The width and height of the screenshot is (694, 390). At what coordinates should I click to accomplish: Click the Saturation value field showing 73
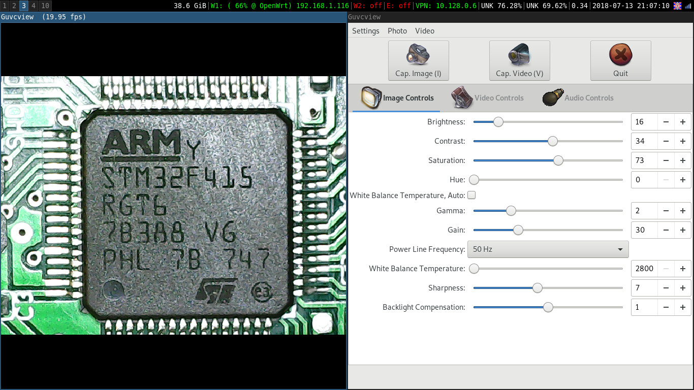644,160
